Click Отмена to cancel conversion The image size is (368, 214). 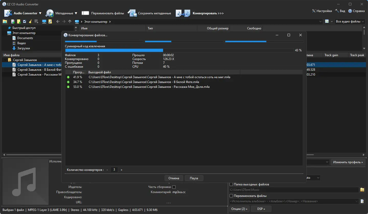(174, 178)
